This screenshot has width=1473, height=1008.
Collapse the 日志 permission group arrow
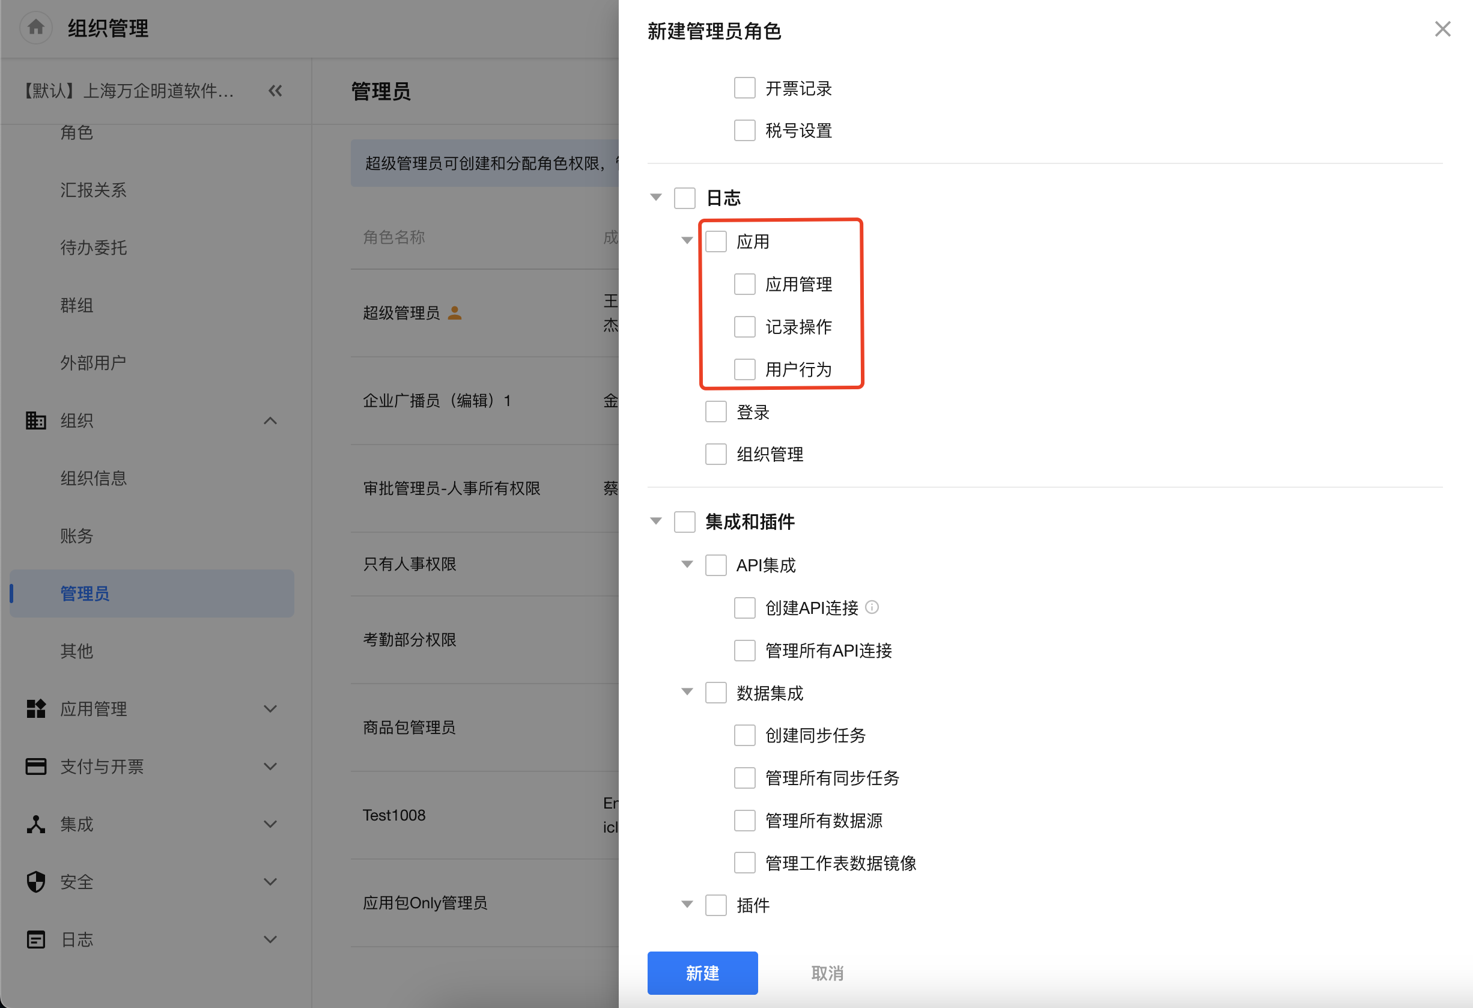656,197
